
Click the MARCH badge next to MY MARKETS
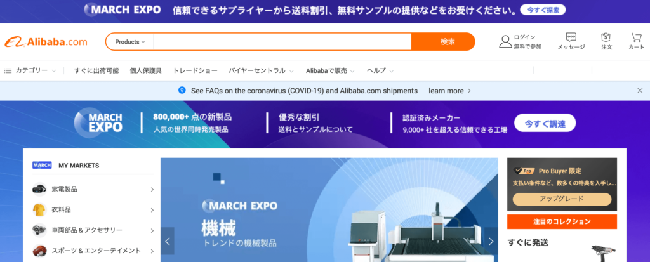(x=42, y=166)
